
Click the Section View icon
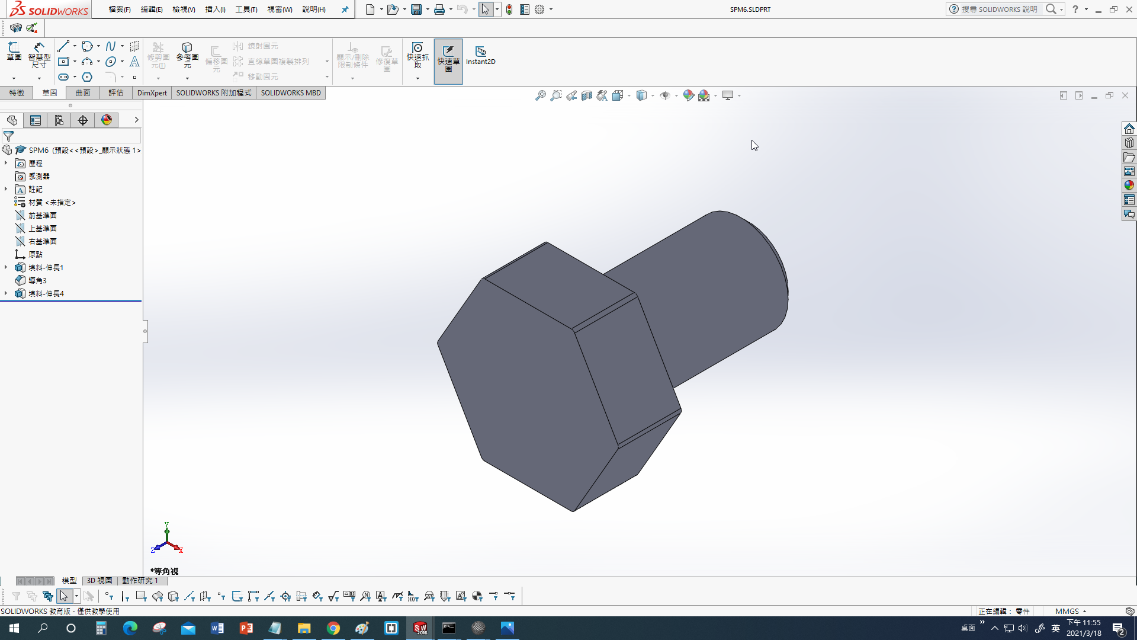pos(587,95)
